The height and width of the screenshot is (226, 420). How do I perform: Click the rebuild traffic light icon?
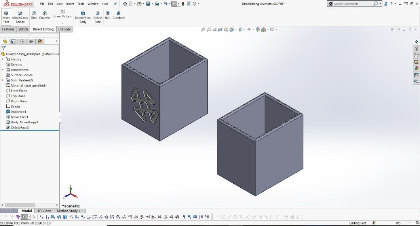183,4
